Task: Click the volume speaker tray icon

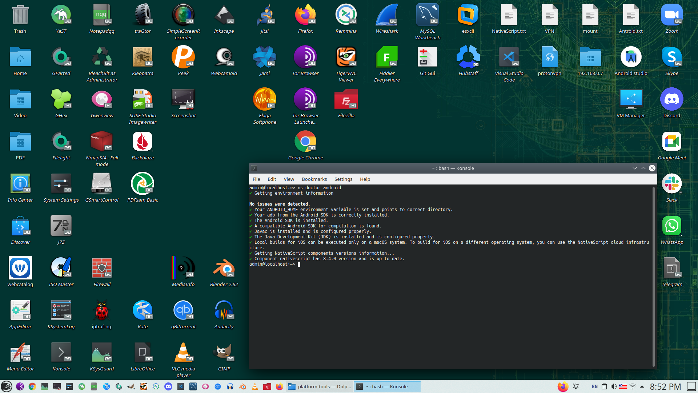Action: [614, 386]
